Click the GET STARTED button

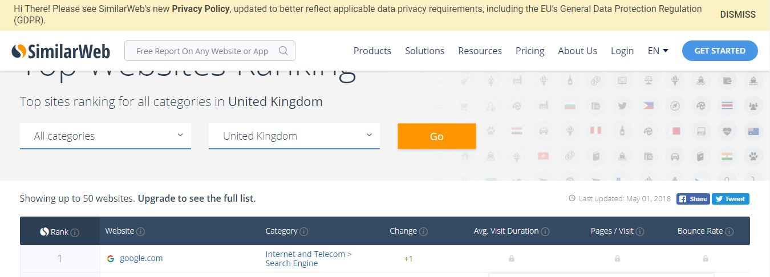pos(720,51)
